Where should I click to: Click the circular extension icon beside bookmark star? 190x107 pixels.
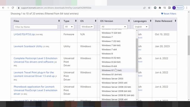tap(155, 8)
